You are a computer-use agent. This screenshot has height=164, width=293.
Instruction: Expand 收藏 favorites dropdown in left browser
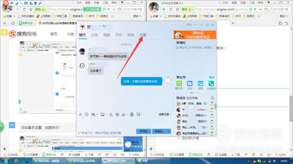(14, 16)
